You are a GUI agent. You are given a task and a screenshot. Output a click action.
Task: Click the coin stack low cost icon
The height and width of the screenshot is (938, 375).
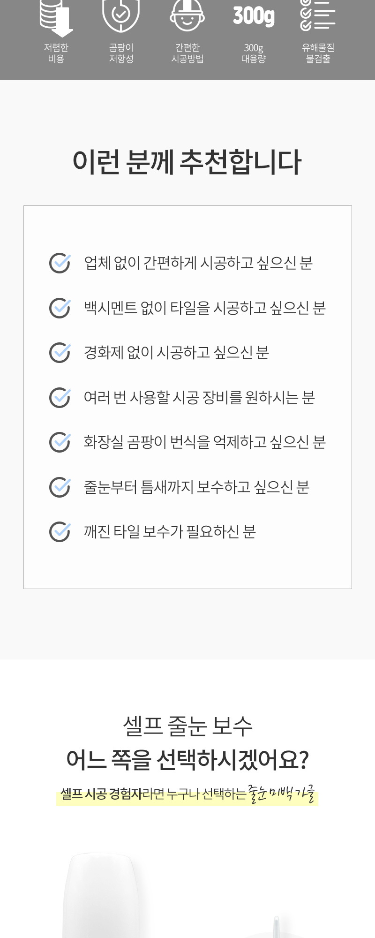56,18
